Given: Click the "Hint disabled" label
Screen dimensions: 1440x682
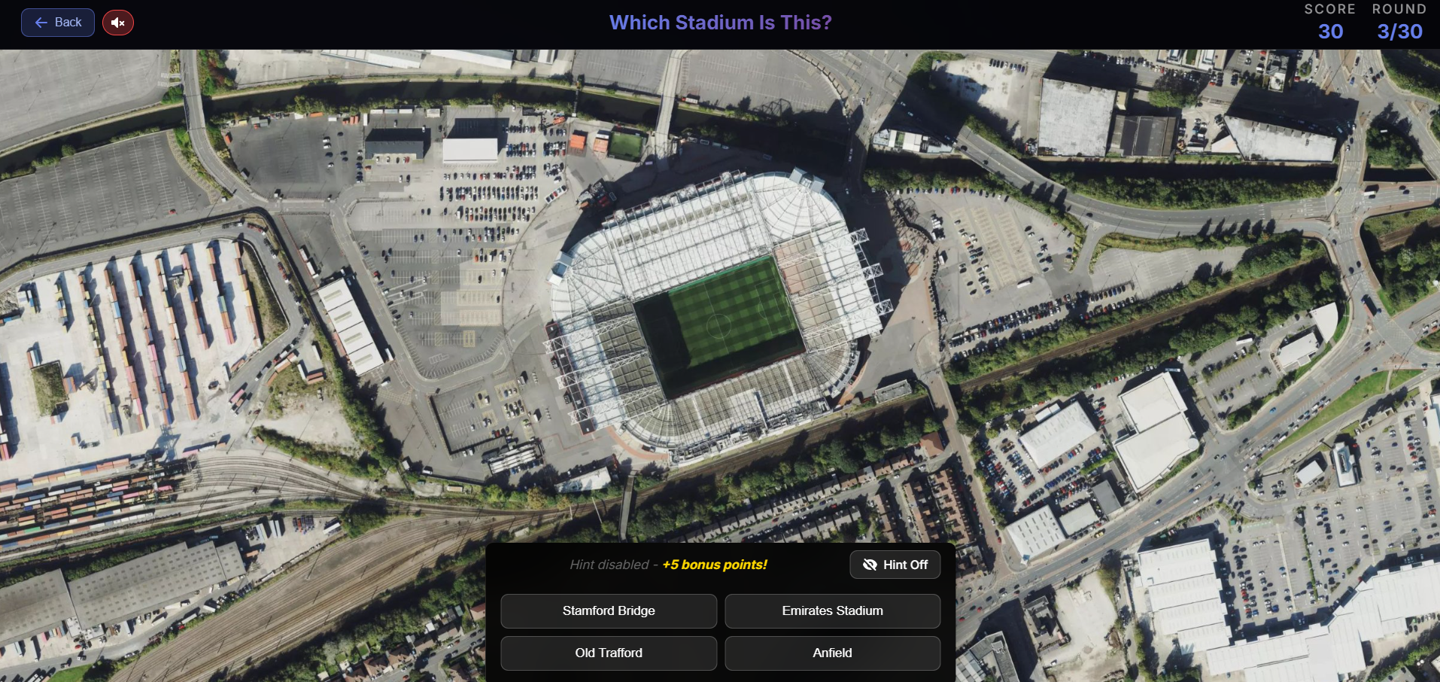Looking at the screenshot, I should [x=609, y=565].
